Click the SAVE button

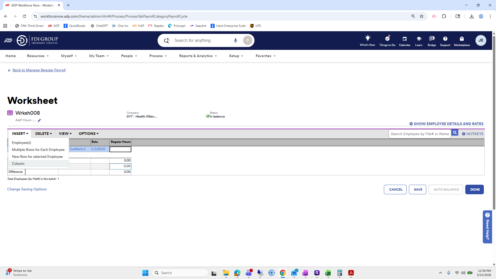click(x=418, y=189)
